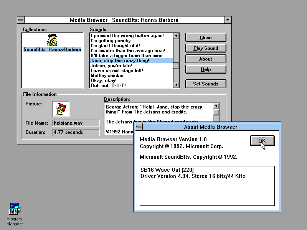307x230 pixels.
Task: Select 'Okay, okay!' sound
Action: (x=131, y=80)
